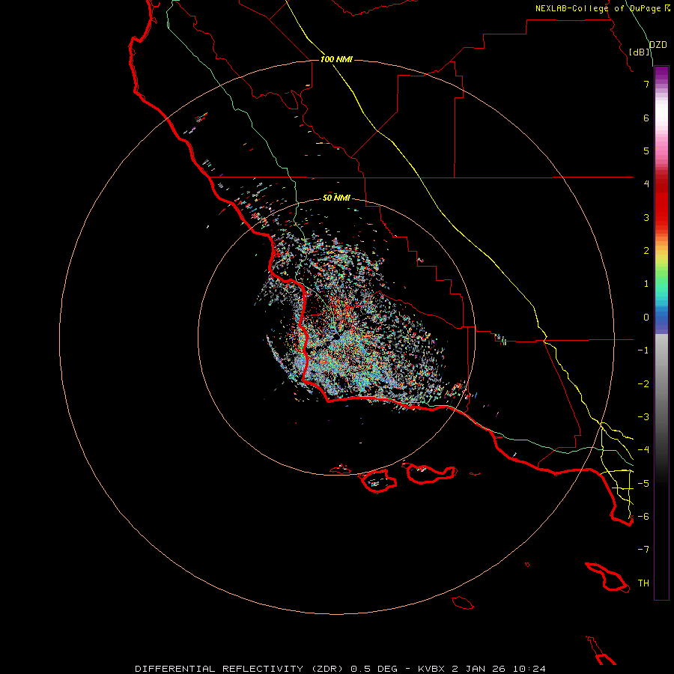Click the '7' value on color scale
The width and height of the screenshot is (674, 674).
pos(646,84)
